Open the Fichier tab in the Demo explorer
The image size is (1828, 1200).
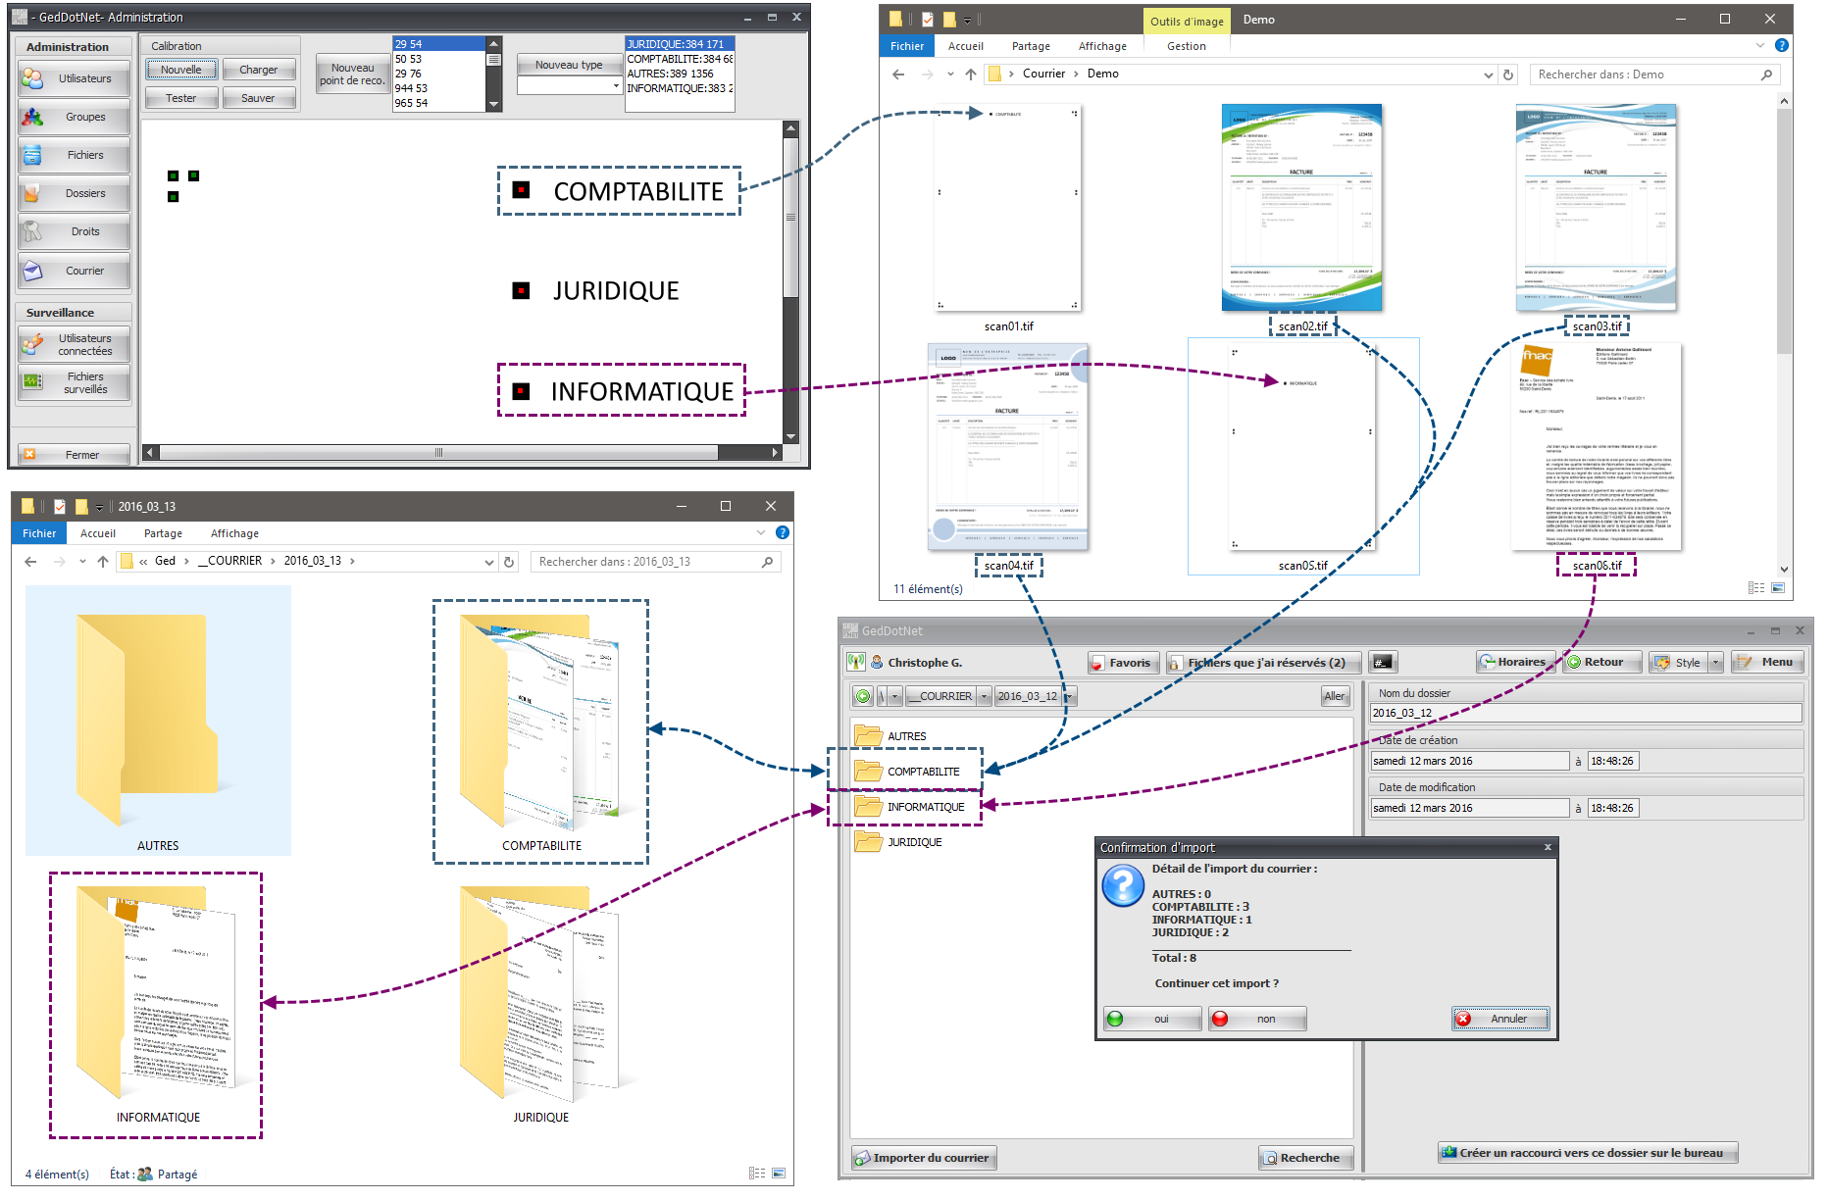(x=907, y=46)
